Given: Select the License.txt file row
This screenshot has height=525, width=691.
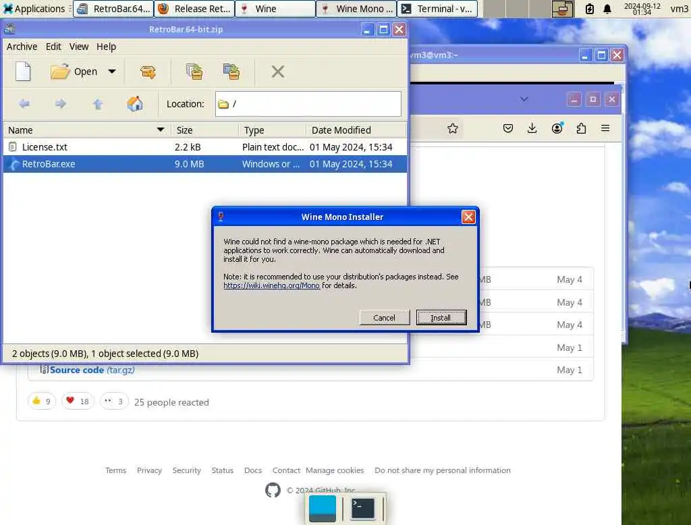Looking at the screenshot, I should click(x=205, y=147).
